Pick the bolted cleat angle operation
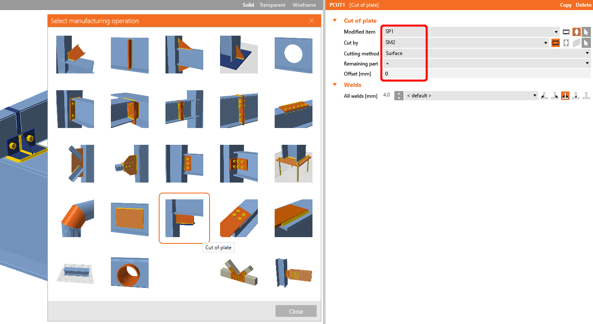The height and width of the screenshot is (324, 593). click(239, 164)
